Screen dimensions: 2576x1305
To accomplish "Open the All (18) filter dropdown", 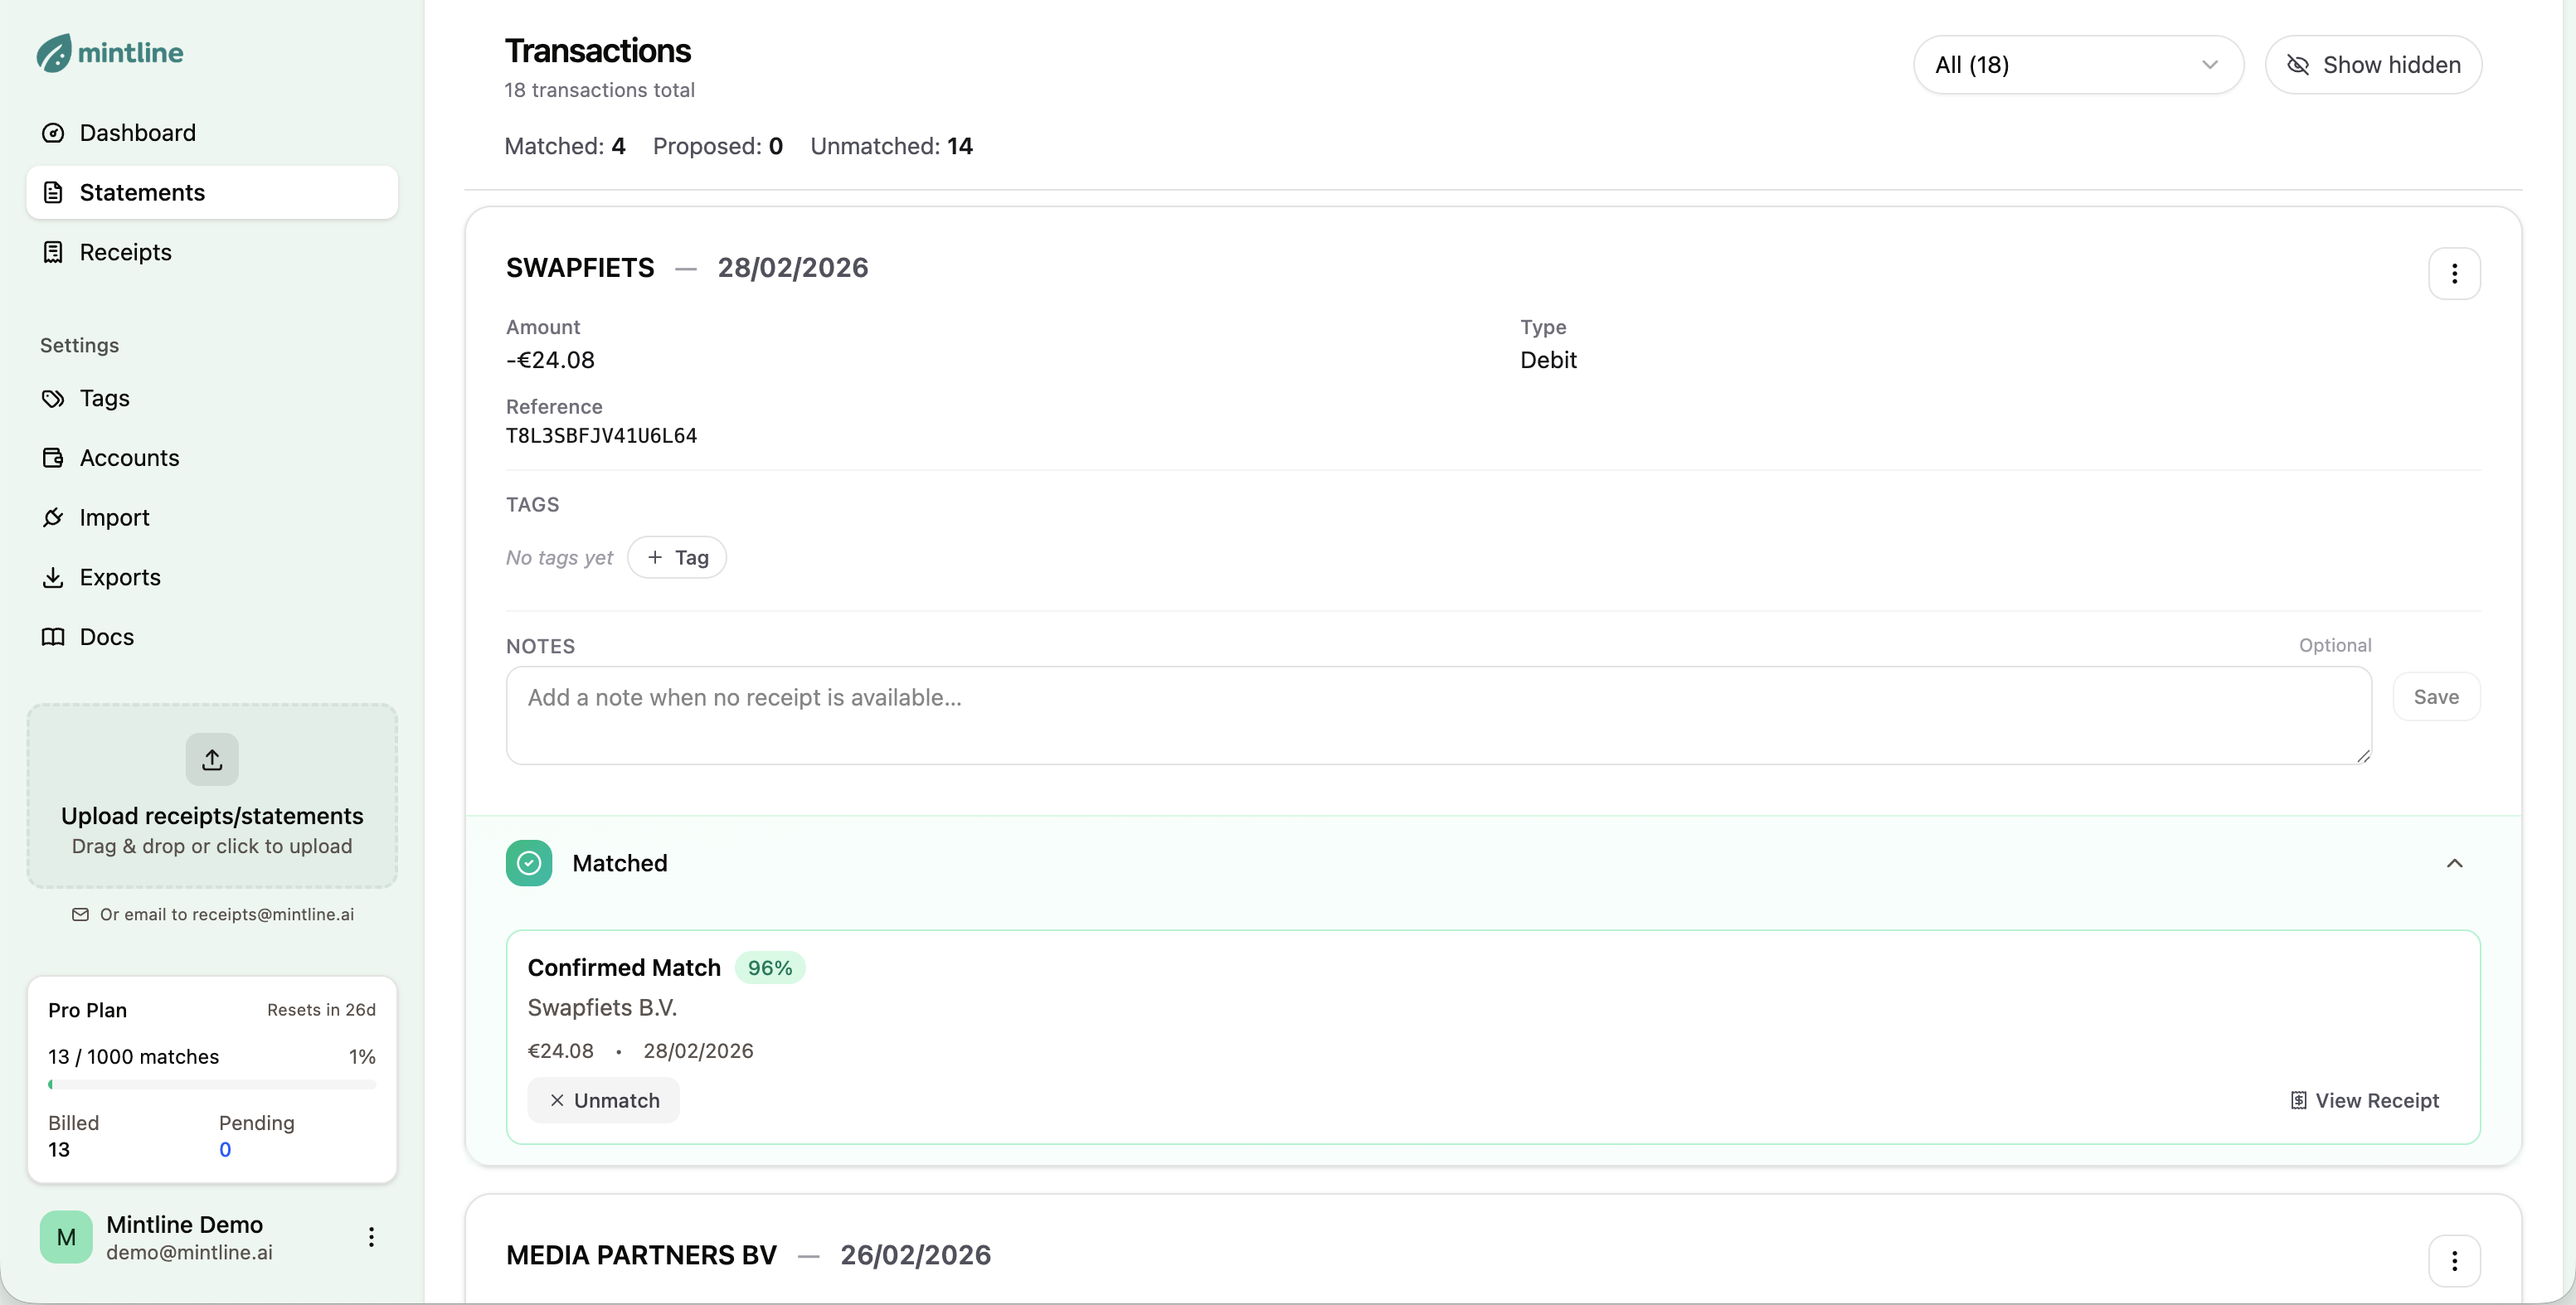I will click(2077, 65).
